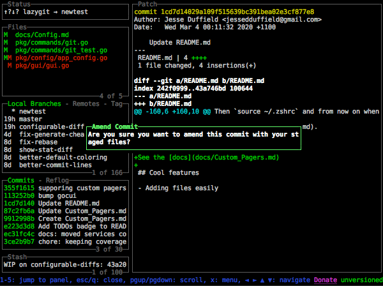This screenshot has height=286, width=383.
Task: Open the Tags tab in branches panel
Action: pyautogui.click(x=117, y=103)
